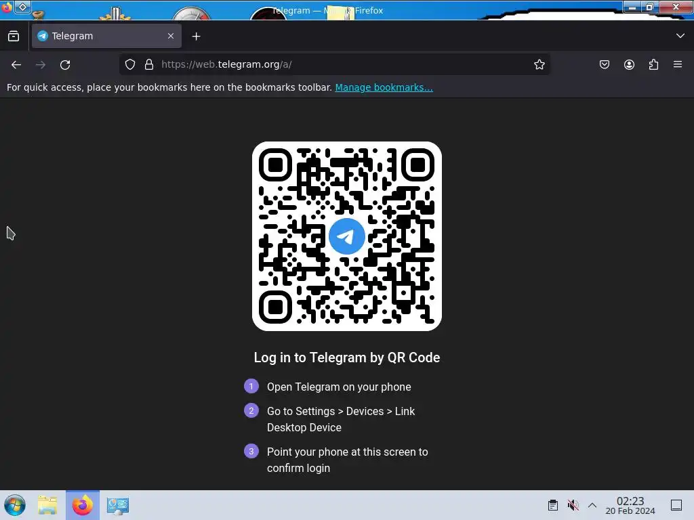Viewport: 694px width, 520px height.
Task: Open the Manage bookmarks link
Action: (384, 87)
